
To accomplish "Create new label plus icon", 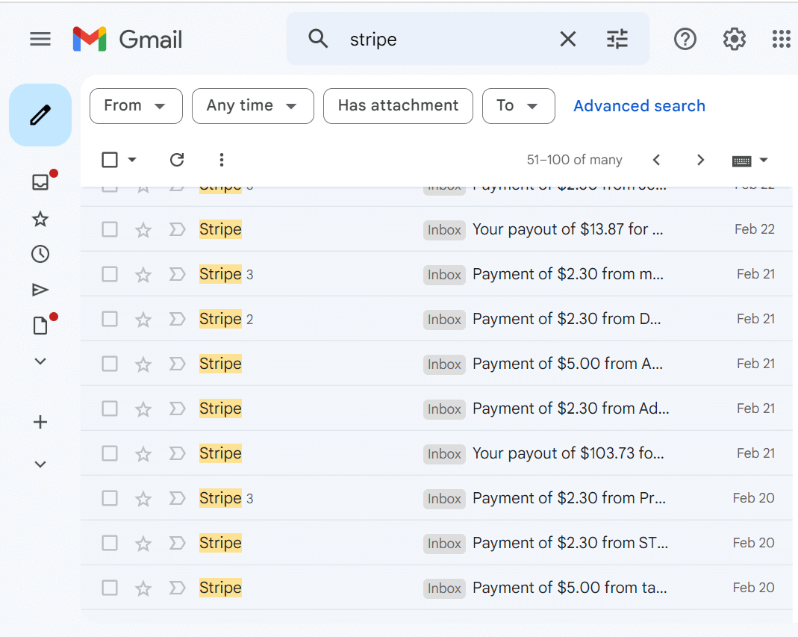I will click(40, 422).
